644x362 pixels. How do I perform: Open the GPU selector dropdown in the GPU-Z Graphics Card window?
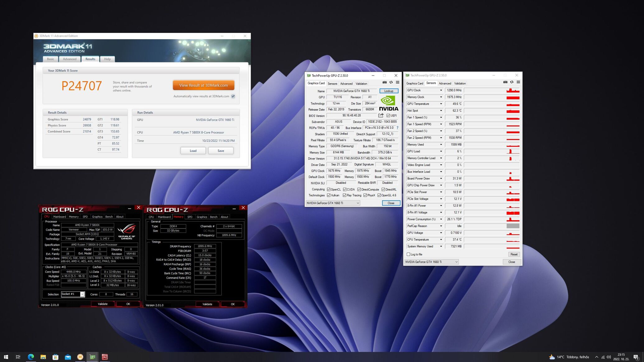click(x=358, y=203)
